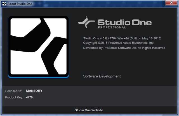This screenshot has width=179, height=116.
Task: Click the large Studio One logo artwork
Action: (39, 46)
